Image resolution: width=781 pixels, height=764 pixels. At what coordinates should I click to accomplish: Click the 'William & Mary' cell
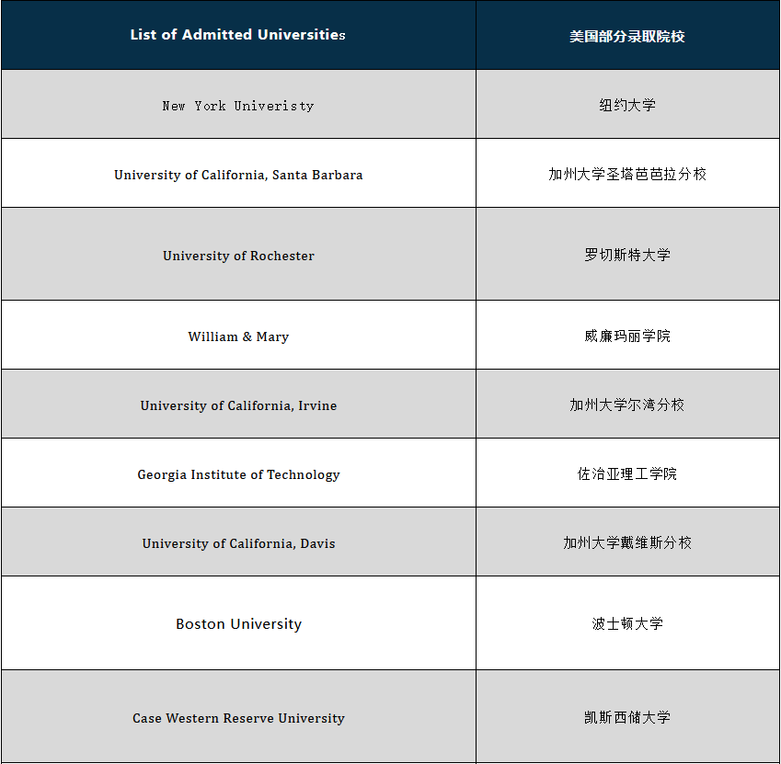tap(238, 336)
